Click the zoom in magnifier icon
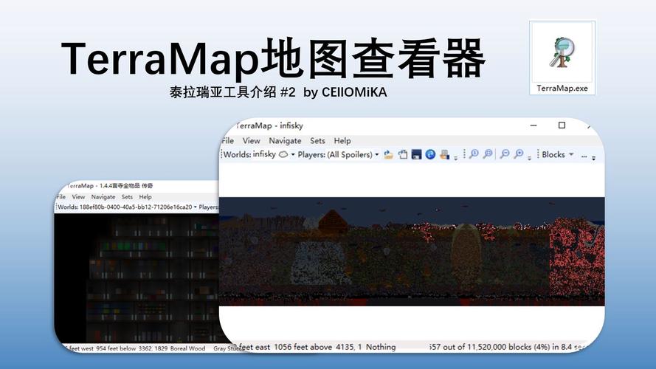This screenshot has height=369, width=656. pos(519,154)
